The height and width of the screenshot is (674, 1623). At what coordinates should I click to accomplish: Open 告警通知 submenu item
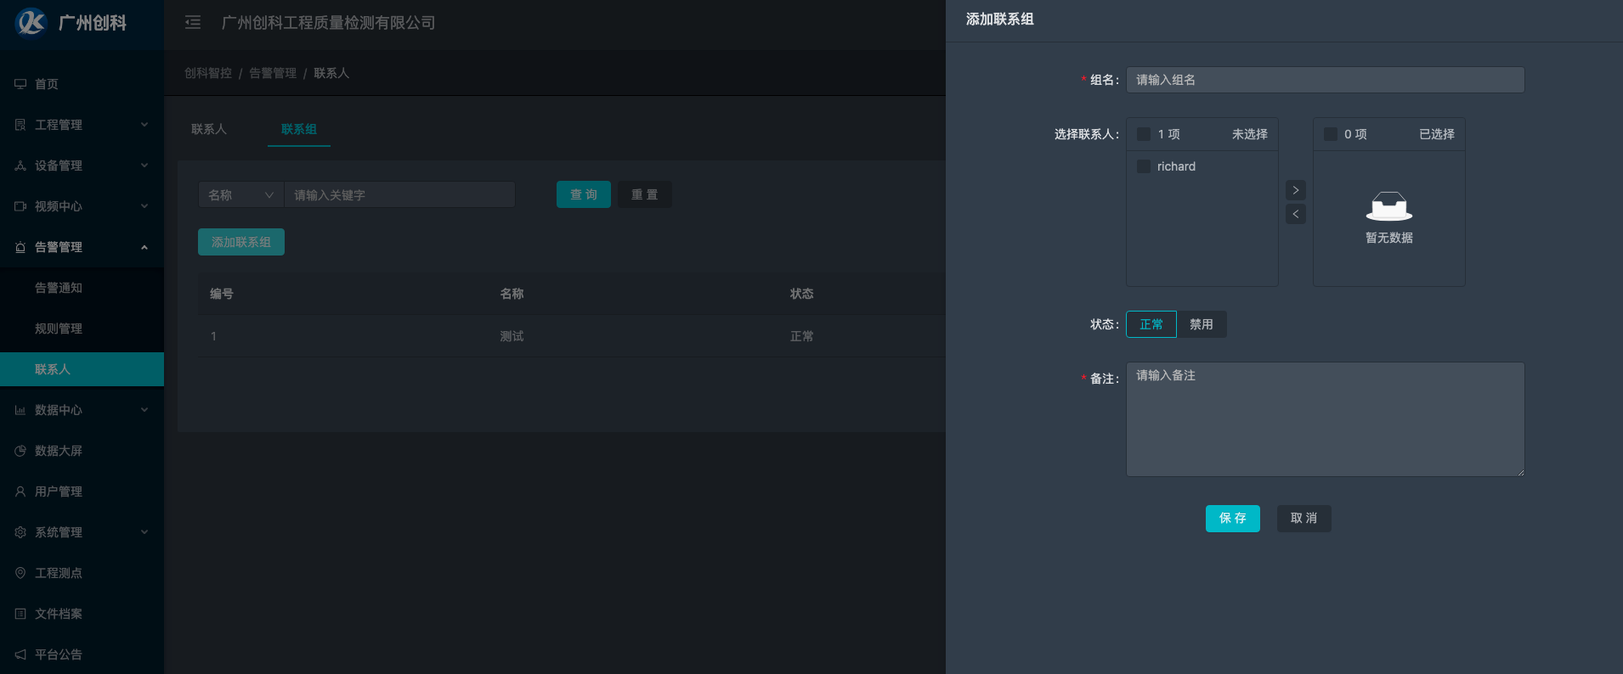pyautogui.click(x=82, y=288)
